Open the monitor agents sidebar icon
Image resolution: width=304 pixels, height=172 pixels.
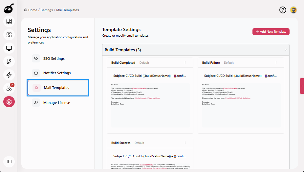point(9,48)
